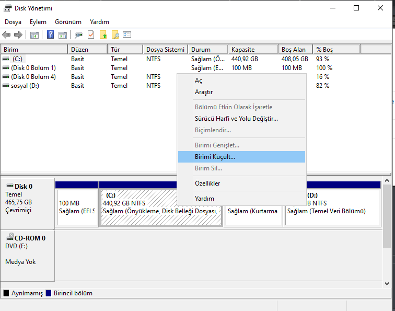
Task: Select the 100 MB EFI partition block
Action: pos(77,207)
